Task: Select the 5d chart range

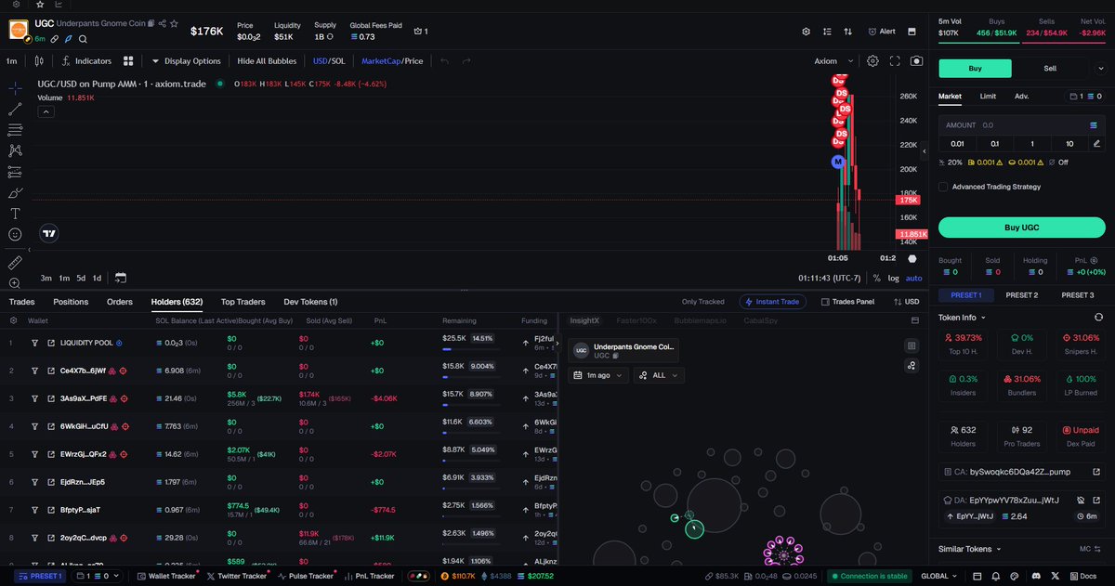Action: (81, 278)
